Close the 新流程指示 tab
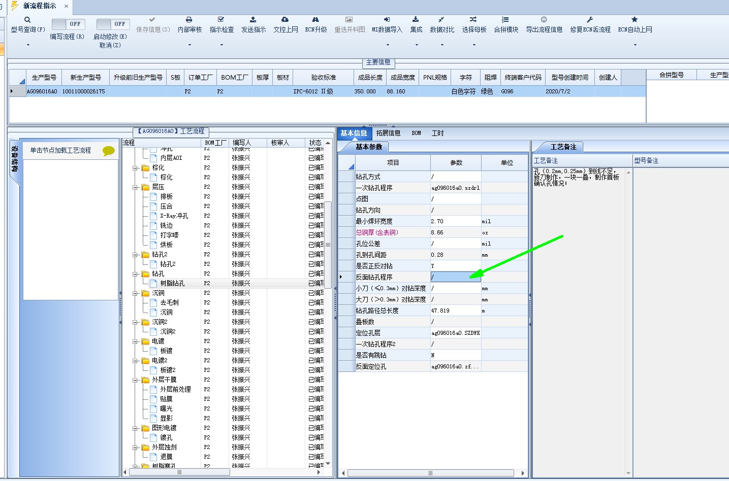 [66, 6]
